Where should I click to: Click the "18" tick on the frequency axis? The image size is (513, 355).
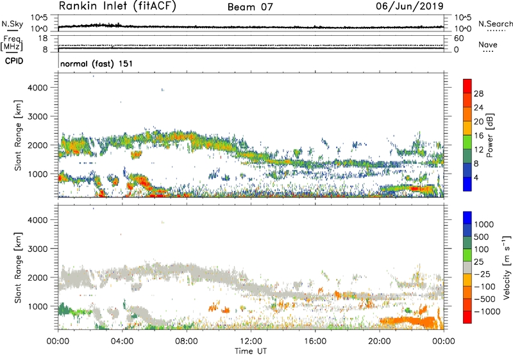[43, 38]
